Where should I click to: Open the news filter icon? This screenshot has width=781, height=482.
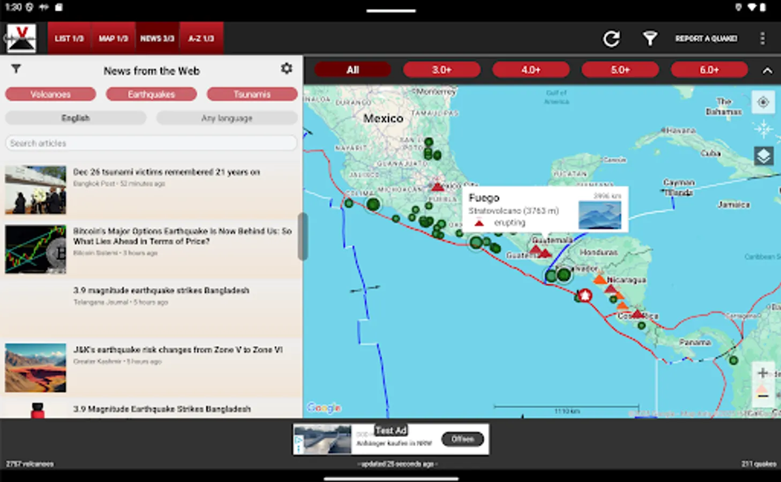point(16,69)
